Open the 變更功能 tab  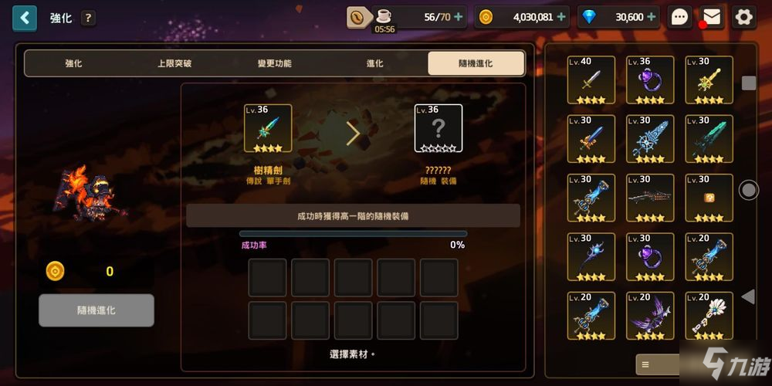(x=275, y=63)
